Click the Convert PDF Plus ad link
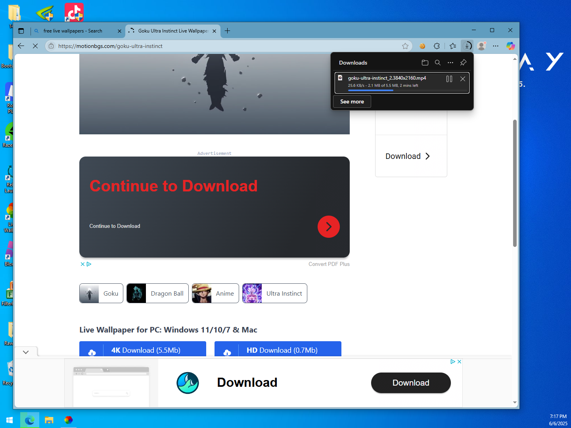This screenshot has height=428, width=571. pos(329,264)
